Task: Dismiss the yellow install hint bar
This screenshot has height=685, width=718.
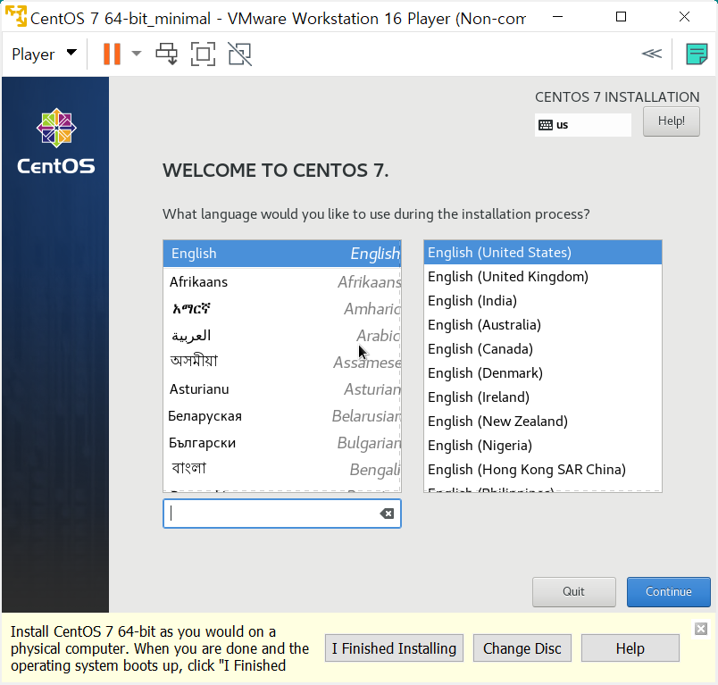Action: 701,629
